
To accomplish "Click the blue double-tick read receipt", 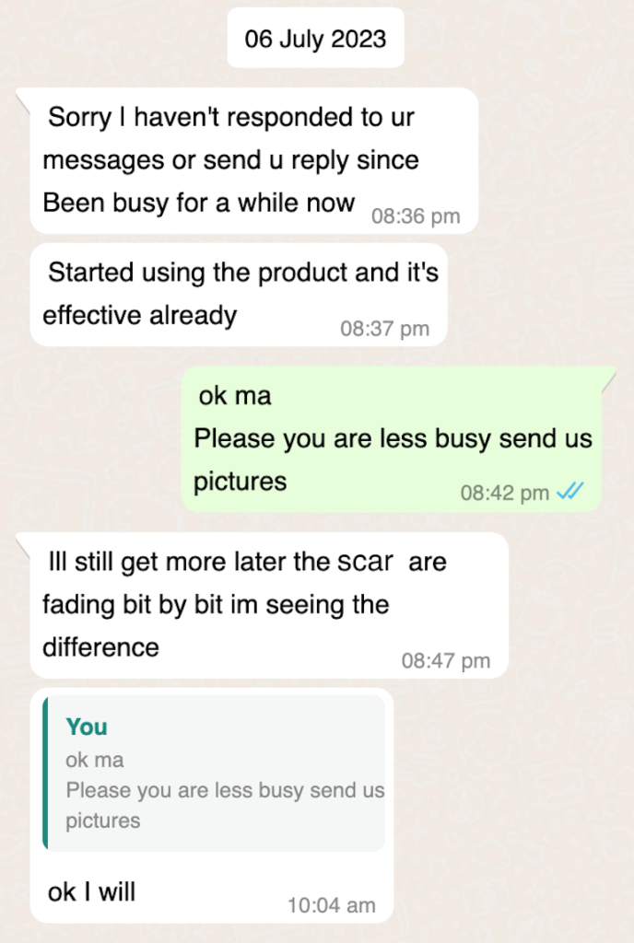I will coord(570,493).
